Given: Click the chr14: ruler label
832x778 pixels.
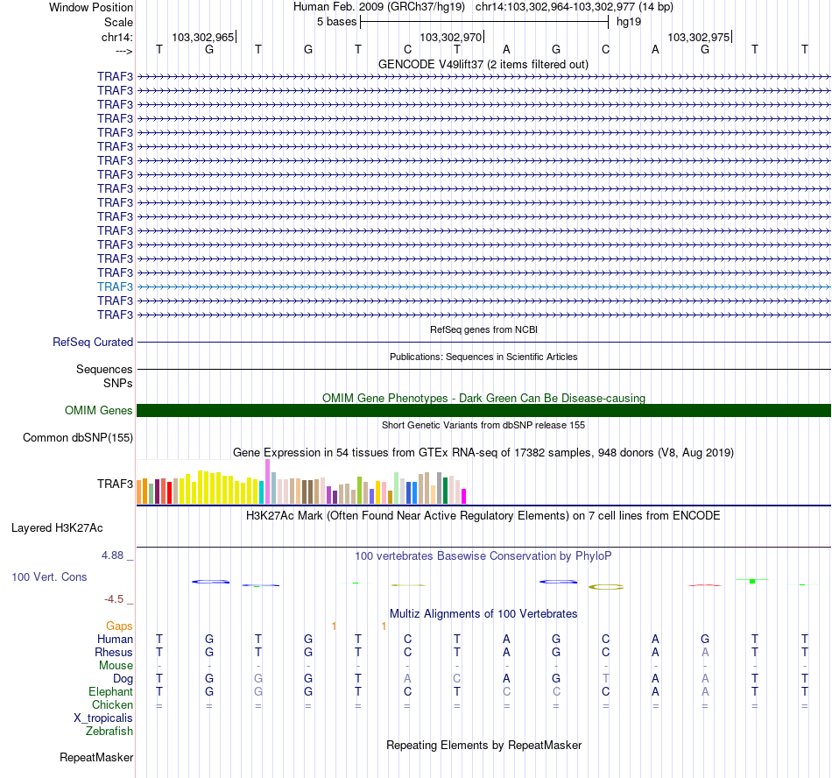Looking at the screenshot, I should (x=116, y=37).
